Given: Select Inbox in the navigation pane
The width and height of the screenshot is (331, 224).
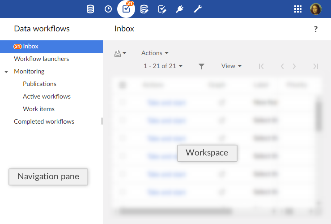Looking at the screenshot, I should tap(51, 47).
